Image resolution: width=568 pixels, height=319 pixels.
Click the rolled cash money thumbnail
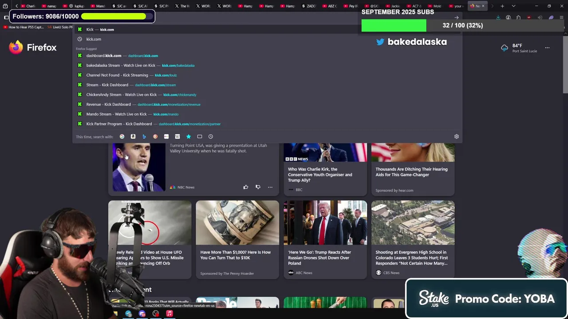click(x=237, y=222)
